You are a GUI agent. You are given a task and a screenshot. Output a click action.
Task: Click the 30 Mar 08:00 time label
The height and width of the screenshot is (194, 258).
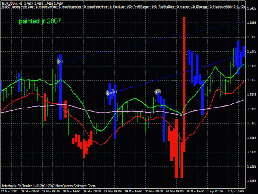[x=175, y=192]
